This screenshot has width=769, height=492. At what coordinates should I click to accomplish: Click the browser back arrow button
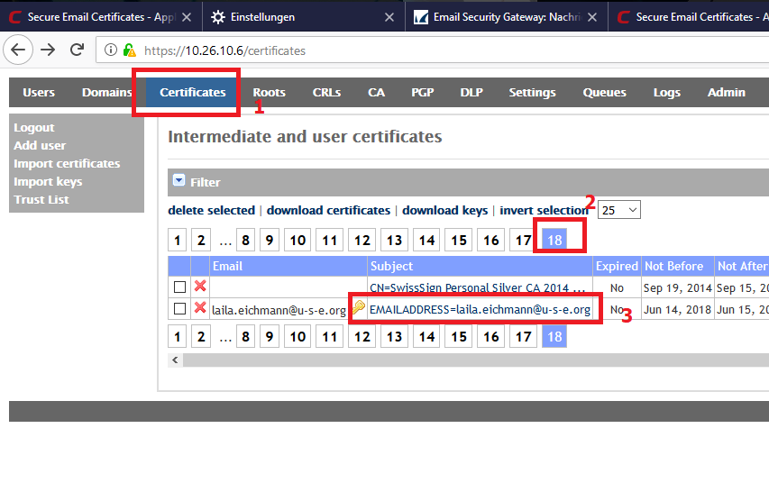tap(18, 50)
